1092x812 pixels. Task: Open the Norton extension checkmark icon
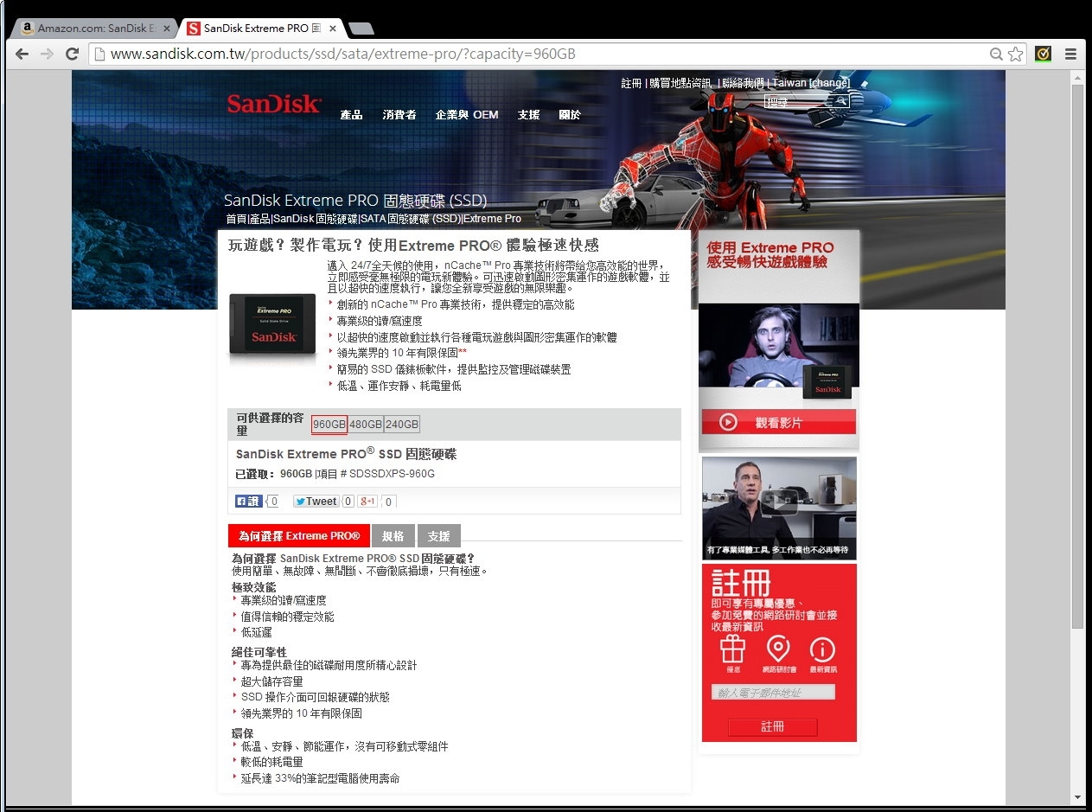click(1044, 54)
